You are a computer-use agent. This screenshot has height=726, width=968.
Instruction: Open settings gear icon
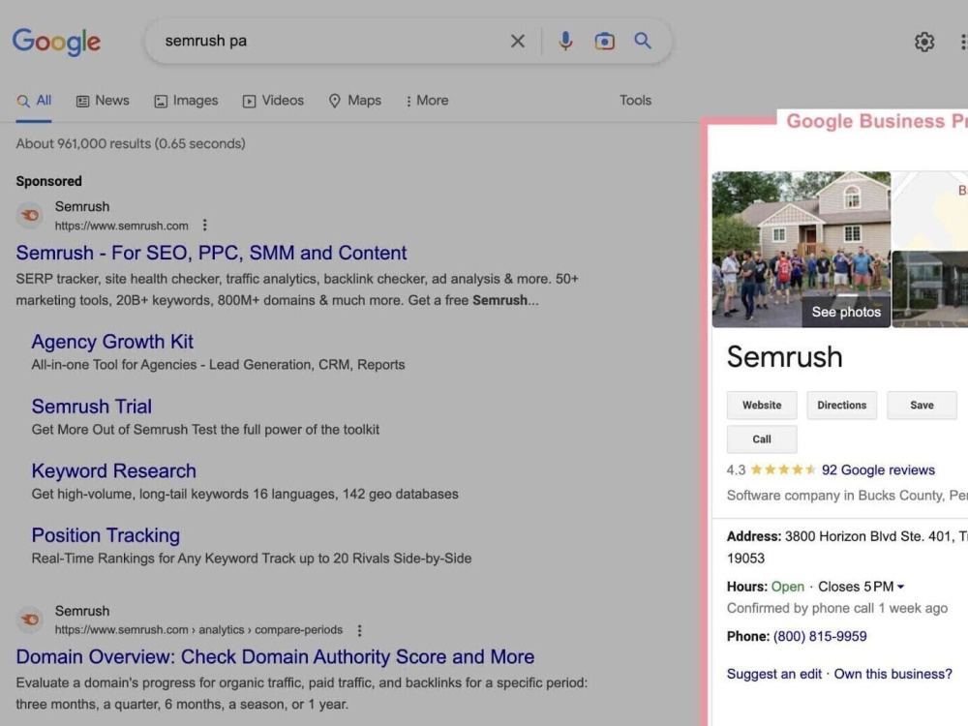[x=923, y=42]
